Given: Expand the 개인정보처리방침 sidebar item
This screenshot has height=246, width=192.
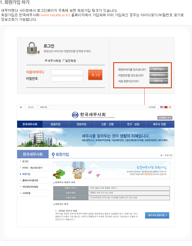Looking at the screenshot, I should (30, 187).
